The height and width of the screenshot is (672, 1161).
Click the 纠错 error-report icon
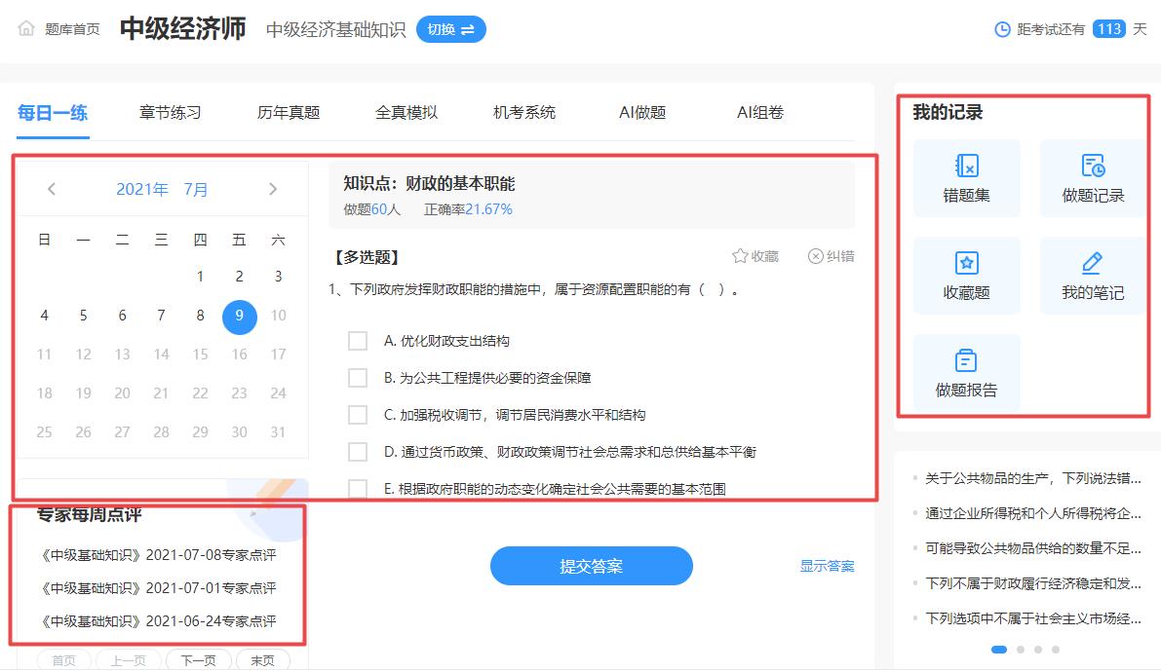coord(830,255)
